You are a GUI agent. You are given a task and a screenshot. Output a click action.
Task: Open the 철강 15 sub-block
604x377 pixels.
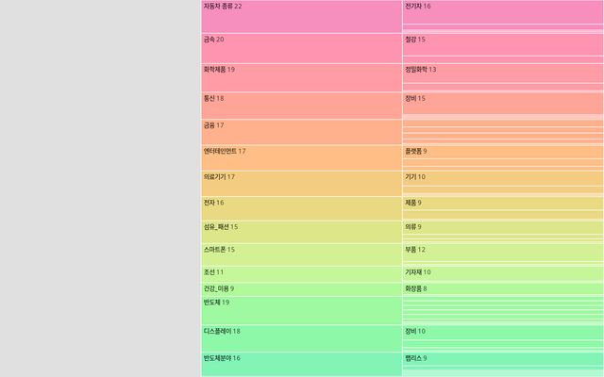click(503, 44)
